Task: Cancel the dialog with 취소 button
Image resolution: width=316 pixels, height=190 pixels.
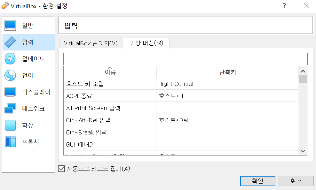Action: (x=296, y=181)
